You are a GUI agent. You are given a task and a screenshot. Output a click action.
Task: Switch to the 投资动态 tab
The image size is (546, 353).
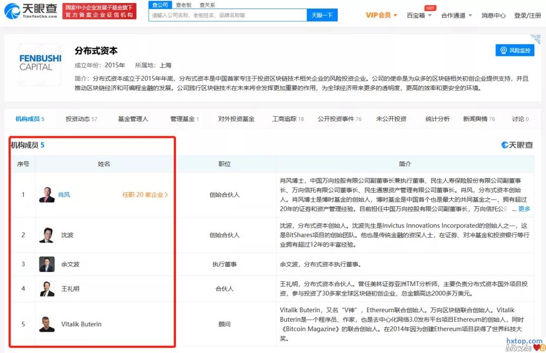pos(81,119)
